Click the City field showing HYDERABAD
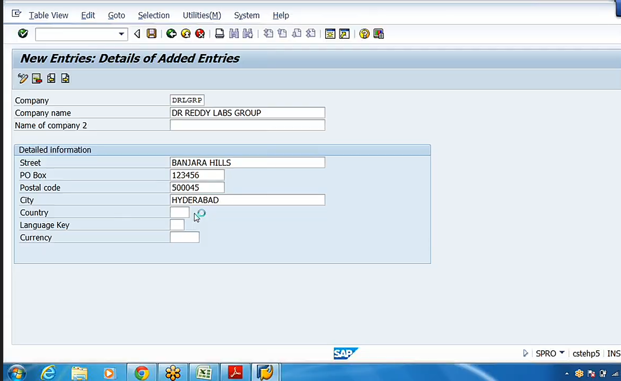Image resolution: width=621 pixels, height=381 pixels. 247,200
